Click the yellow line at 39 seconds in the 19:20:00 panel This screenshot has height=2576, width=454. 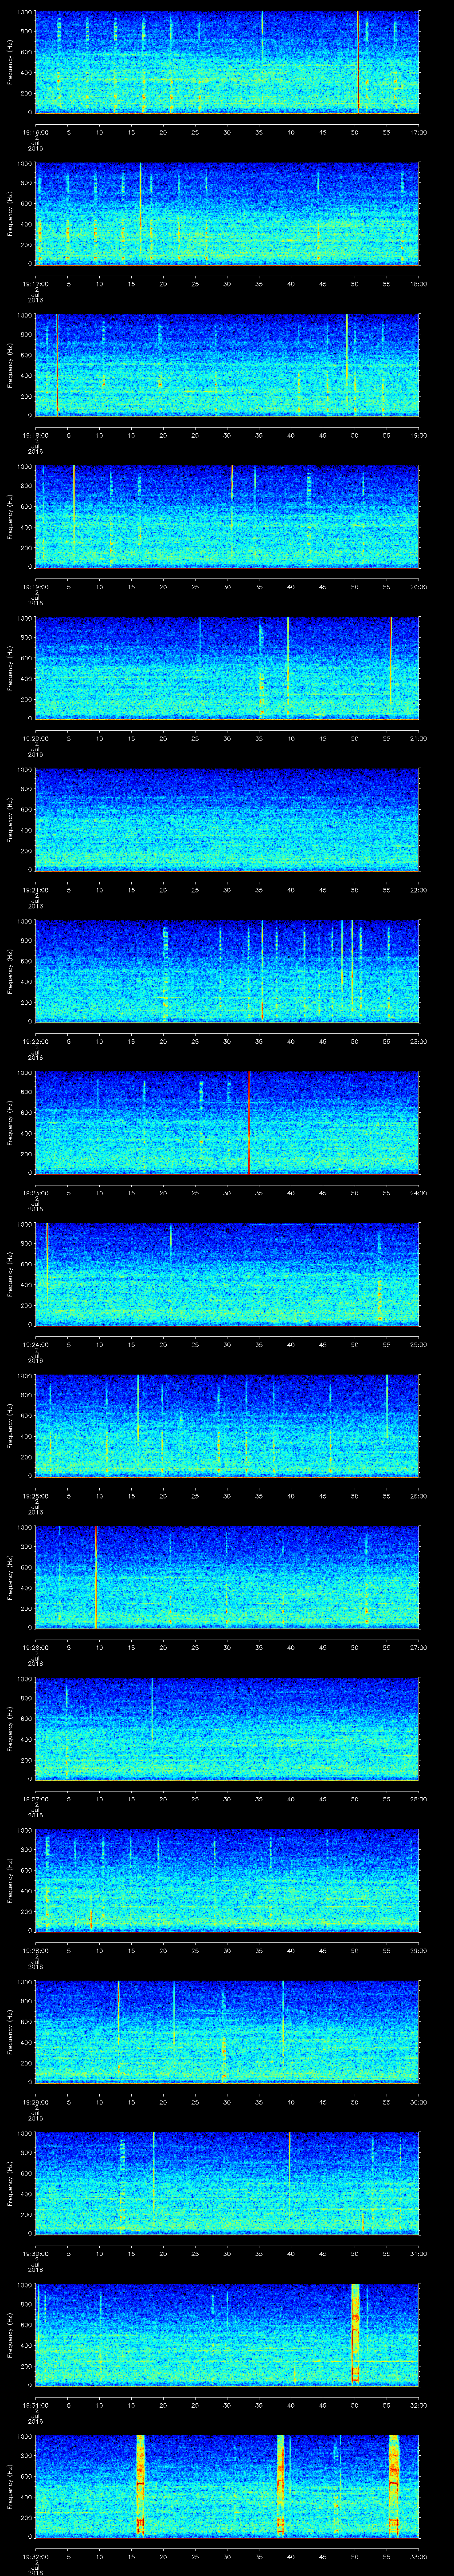287,666
